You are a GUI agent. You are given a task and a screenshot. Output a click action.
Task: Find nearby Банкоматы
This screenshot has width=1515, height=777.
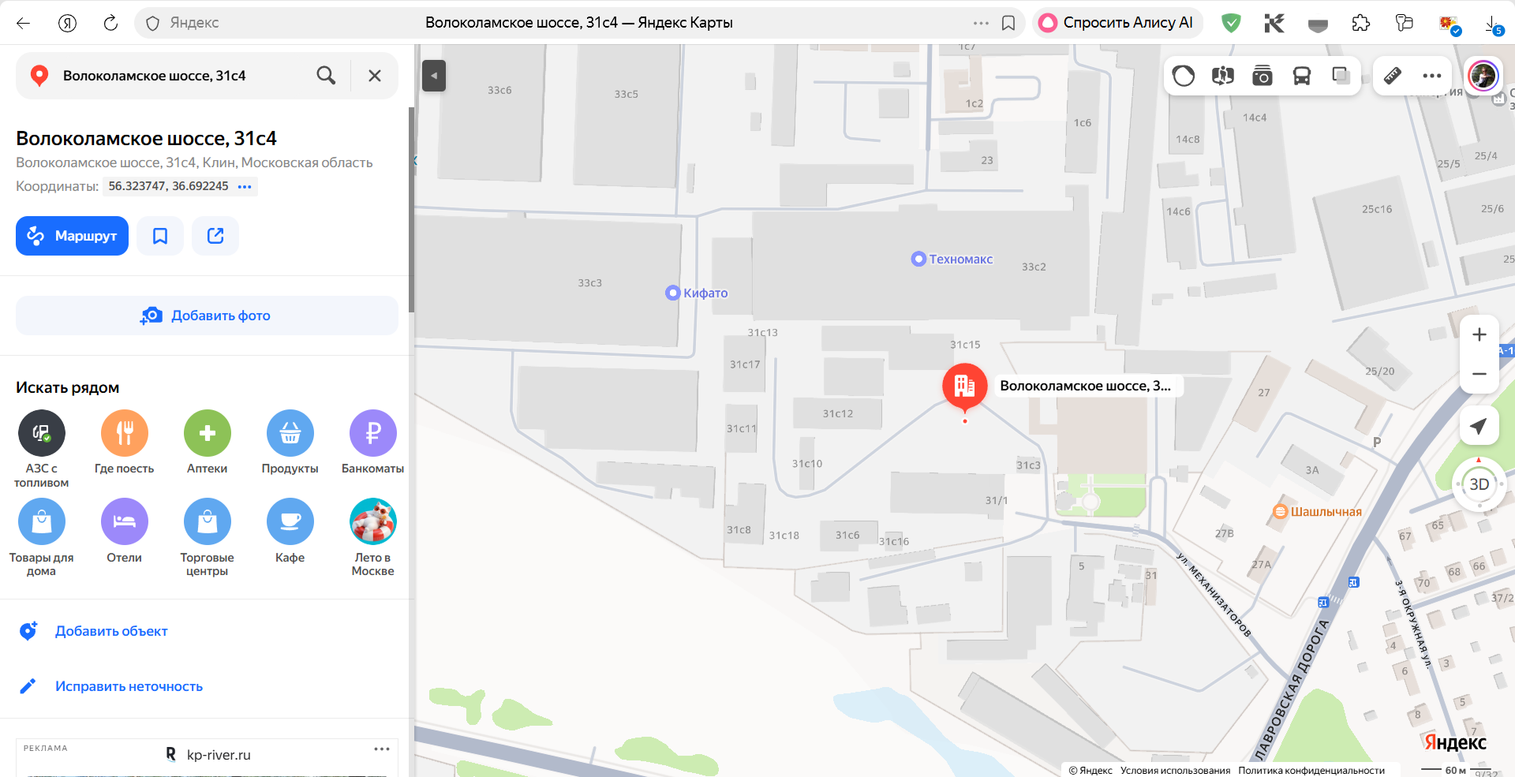373,442
